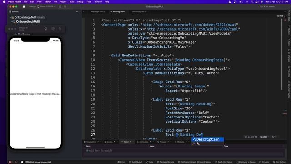The height and width of the screenshot is (164, 291).
Task: Open the Emulator panel
Action: coord(264,162)
